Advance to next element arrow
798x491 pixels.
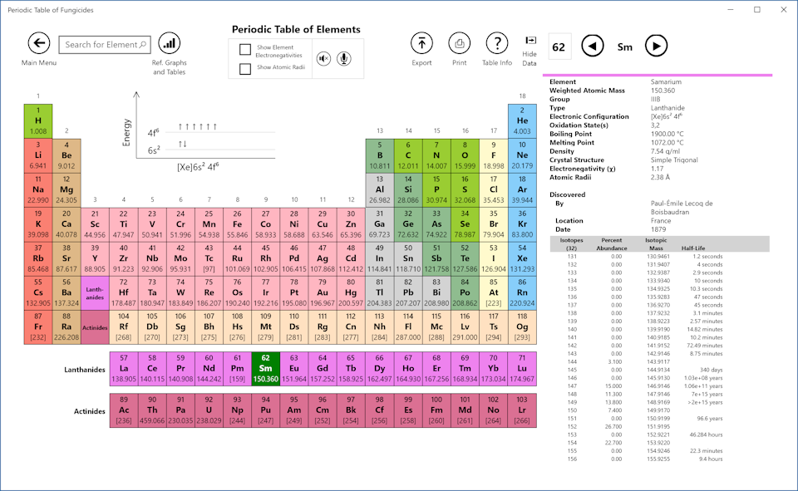(656, 47)
